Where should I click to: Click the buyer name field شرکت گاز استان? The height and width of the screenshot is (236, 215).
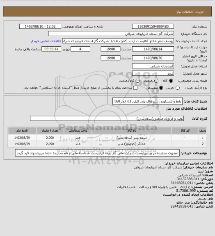pyautogui.click(x=111, y=34)
